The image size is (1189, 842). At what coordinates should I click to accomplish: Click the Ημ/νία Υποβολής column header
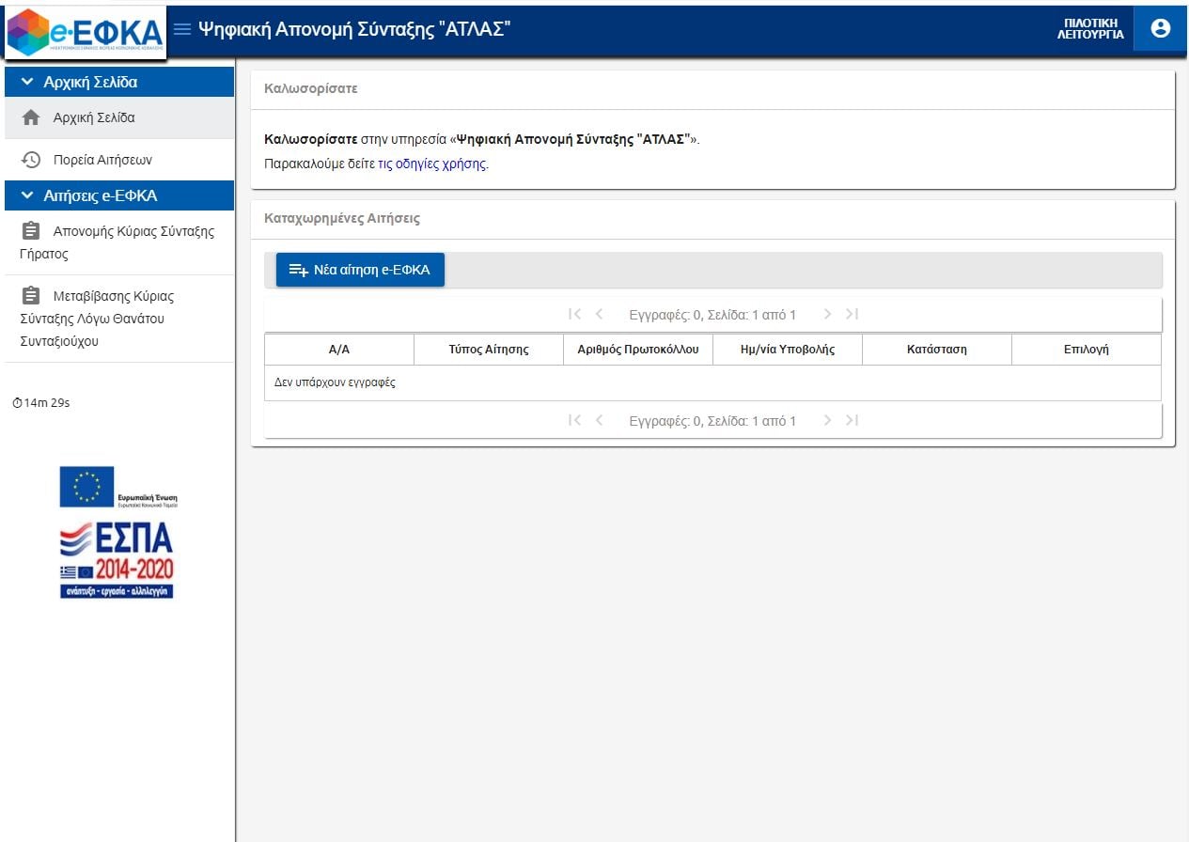pos(788,350)
